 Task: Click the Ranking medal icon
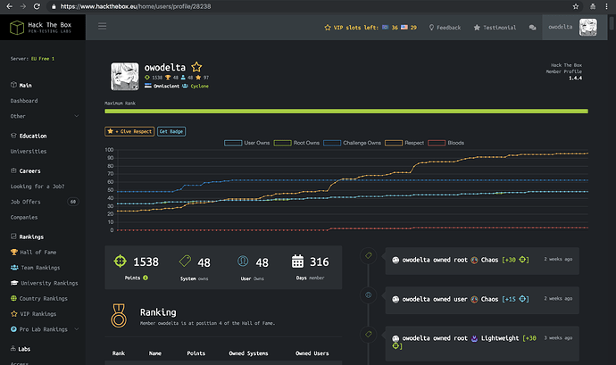(119, 316)
